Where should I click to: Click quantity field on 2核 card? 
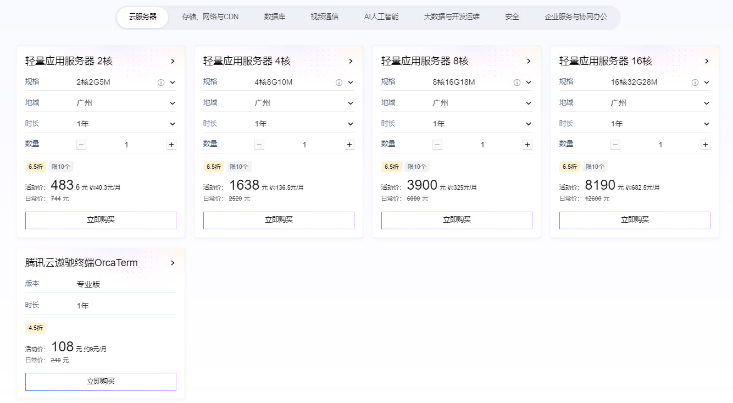pyautogui.click(x=126, y=145)
